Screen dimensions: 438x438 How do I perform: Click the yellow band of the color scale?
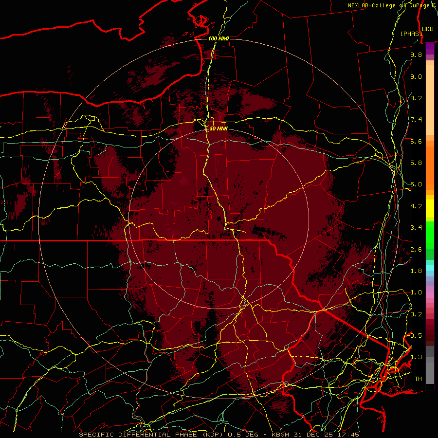click(430, 208)
